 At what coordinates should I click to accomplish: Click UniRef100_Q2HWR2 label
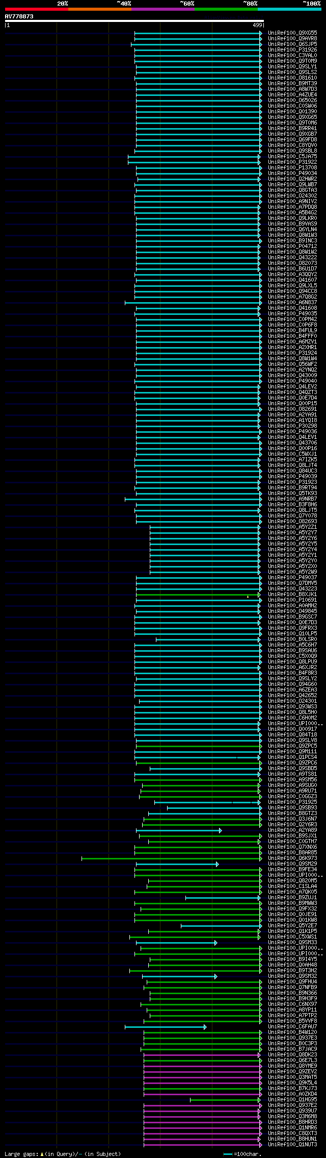292,179
